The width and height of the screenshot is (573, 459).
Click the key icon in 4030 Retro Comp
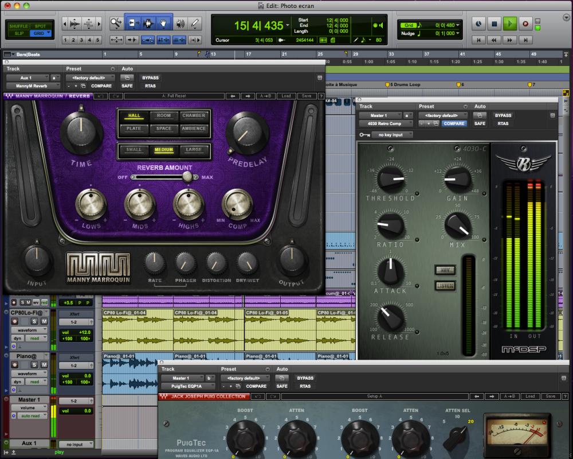pyautogui.click(x=364, y=135)
